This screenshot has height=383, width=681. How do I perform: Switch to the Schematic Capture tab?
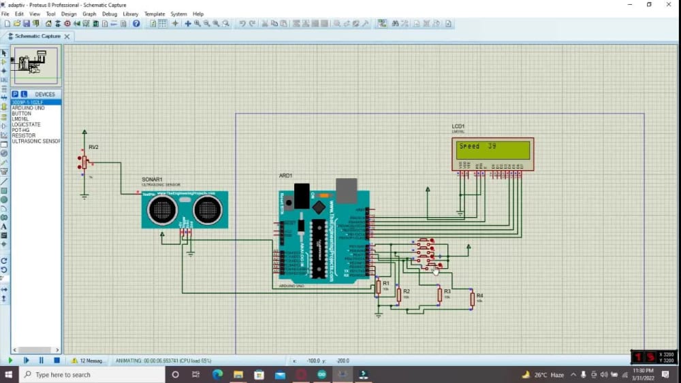(x=37, y=37)
